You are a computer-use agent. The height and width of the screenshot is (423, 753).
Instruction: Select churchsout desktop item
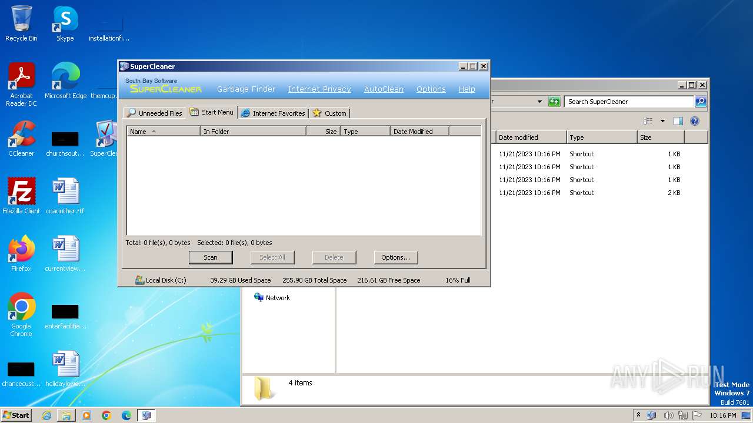(65, 143)
